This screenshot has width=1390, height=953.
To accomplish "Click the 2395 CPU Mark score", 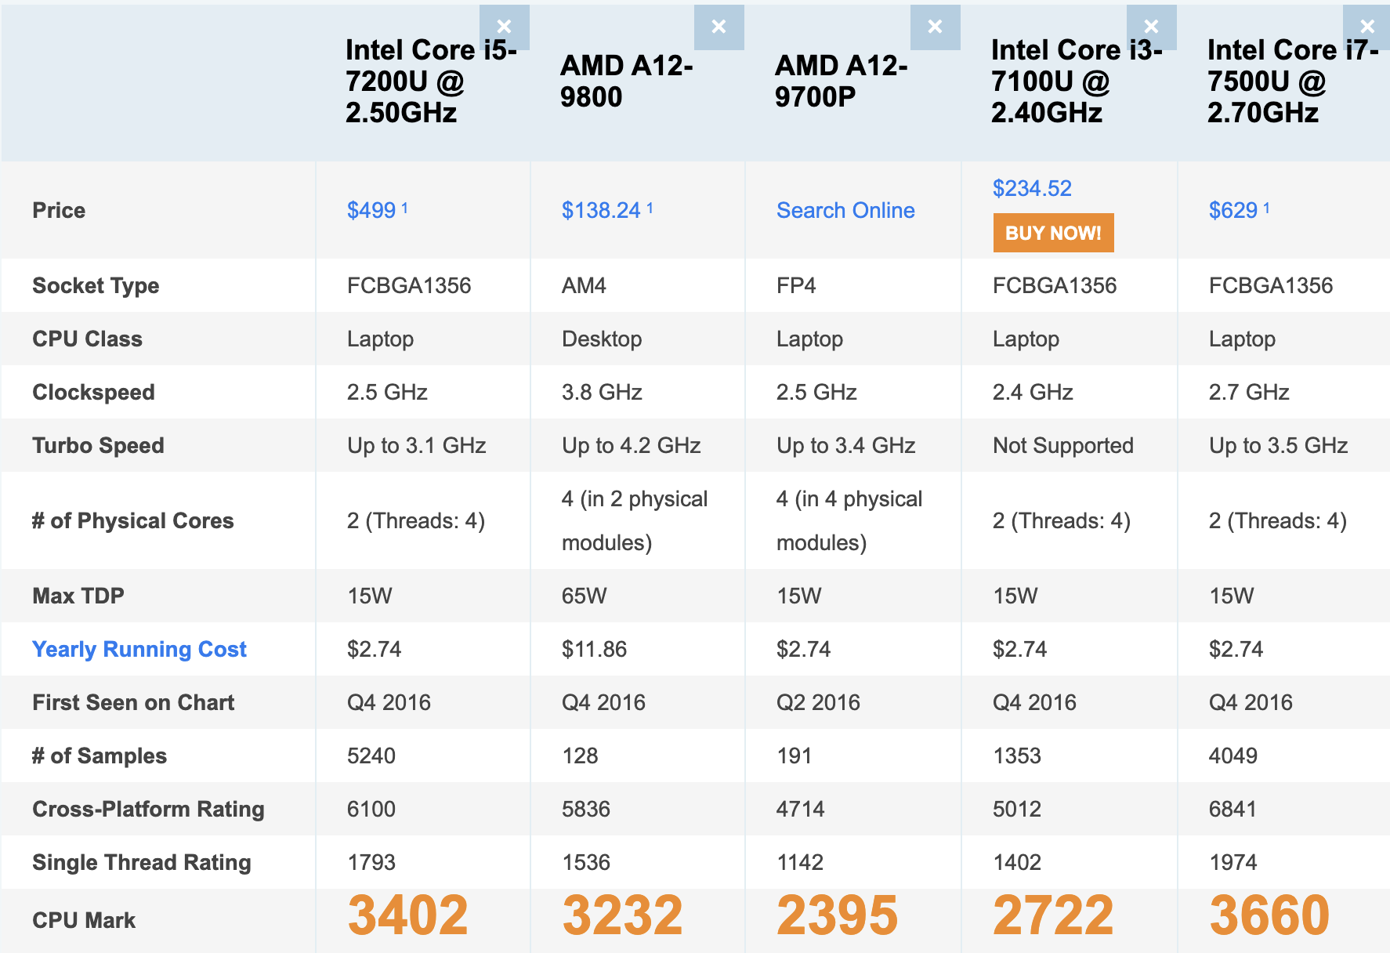I will pyautogui.click(x=837, y=915).
